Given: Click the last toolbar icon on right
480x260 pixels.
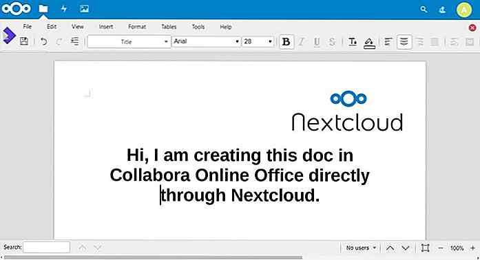Looking at the screenshot, I should point(470,42).
